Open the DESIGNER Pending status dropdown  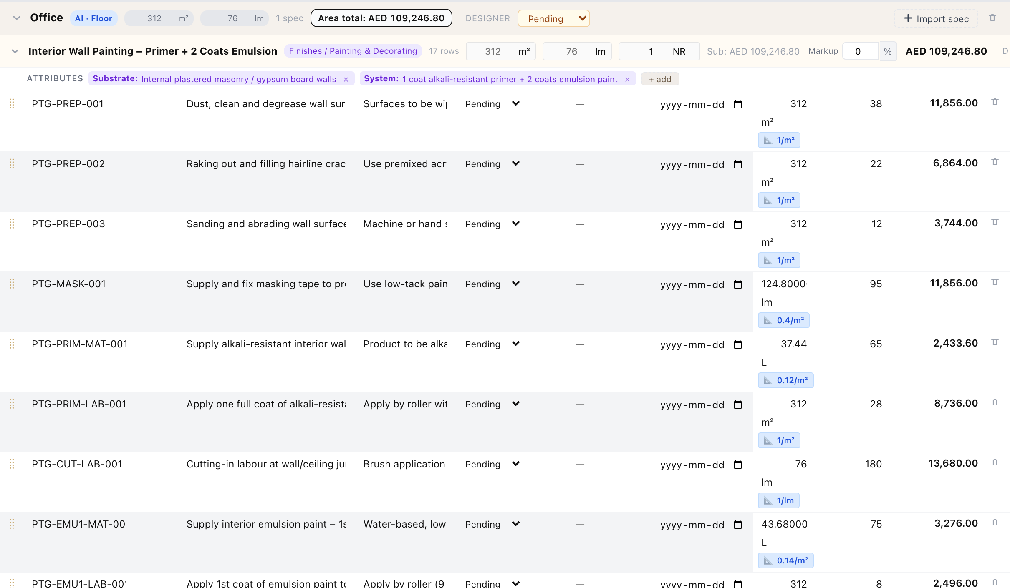coord(553,18)
